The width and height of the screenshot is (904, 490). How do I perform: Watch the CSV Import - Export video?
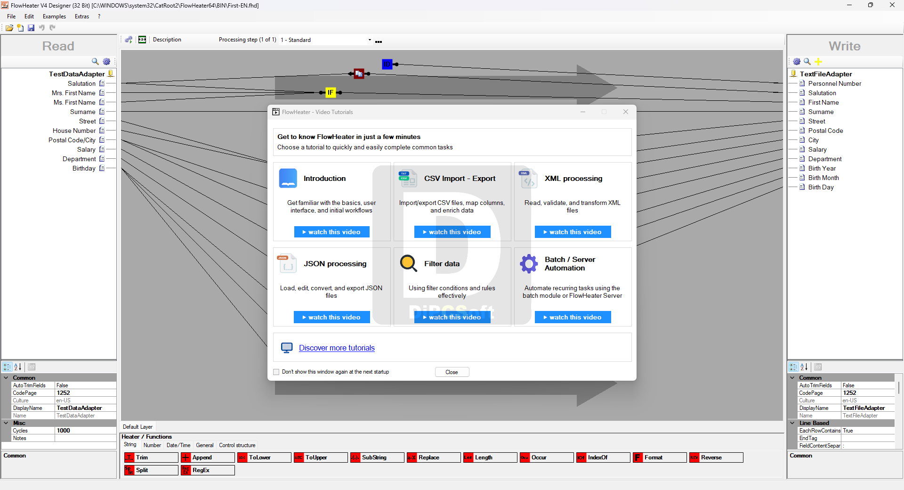(452, 232)
